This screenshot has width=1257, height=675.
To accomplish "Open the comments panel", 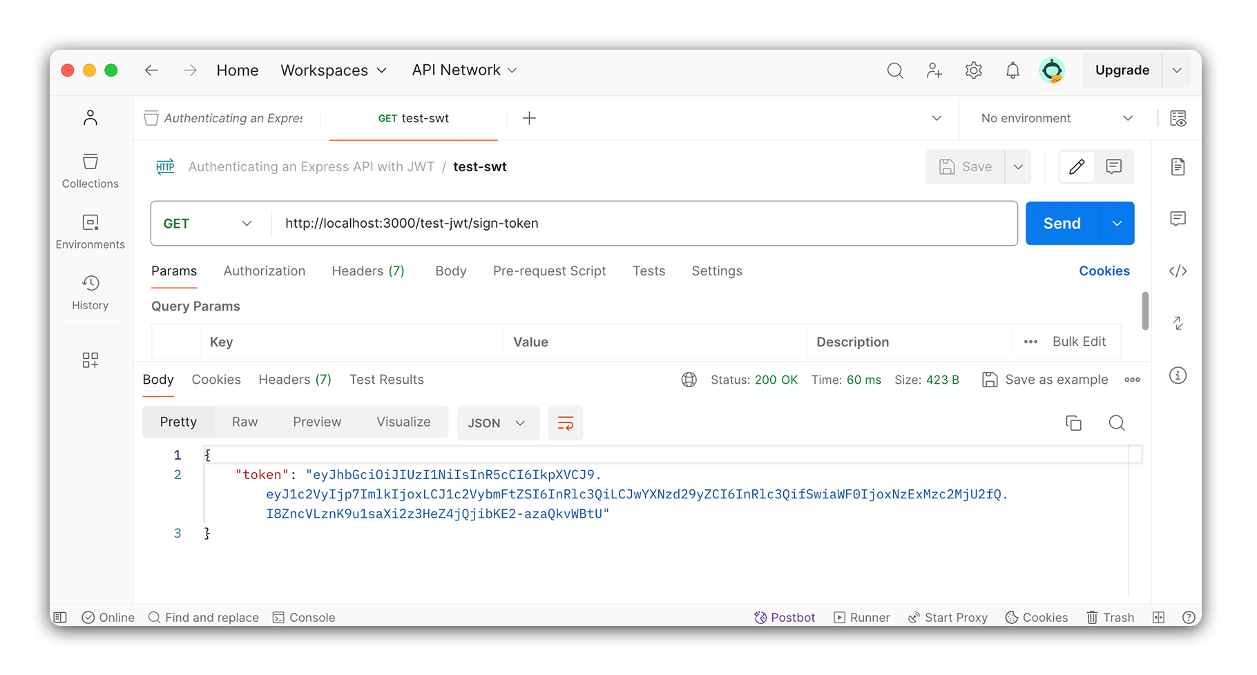I will [x=1178, y=219].
